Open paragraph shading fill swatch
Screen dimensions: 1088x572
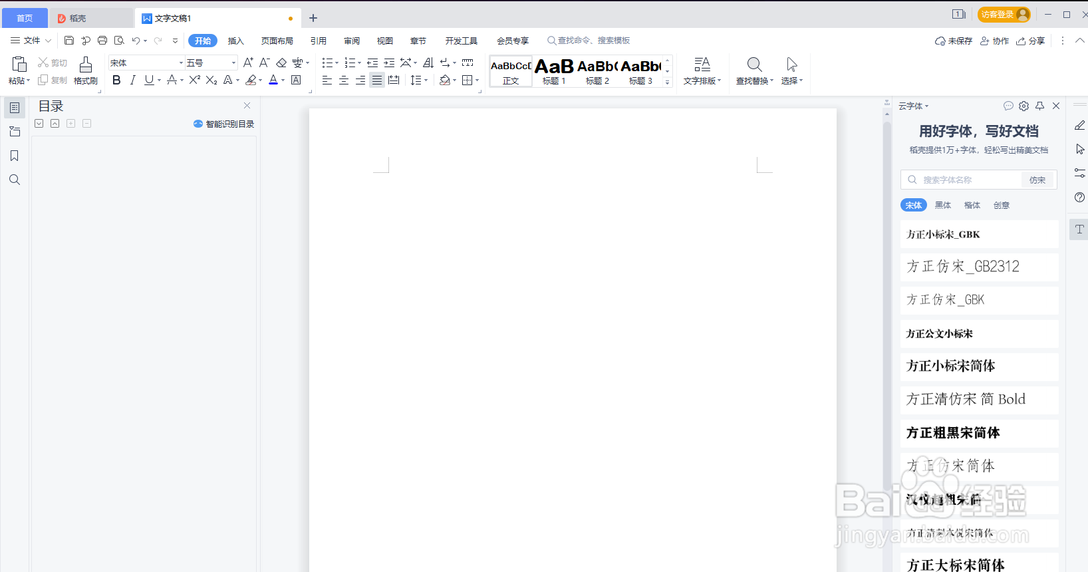point(444,80)
